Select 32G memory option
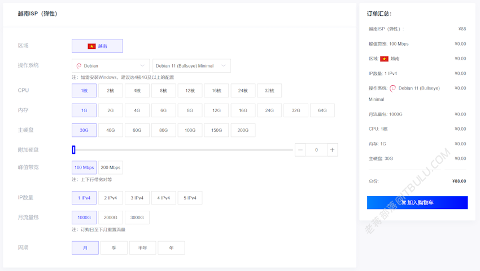Viewport: 480px width, 271px height. 296,110
